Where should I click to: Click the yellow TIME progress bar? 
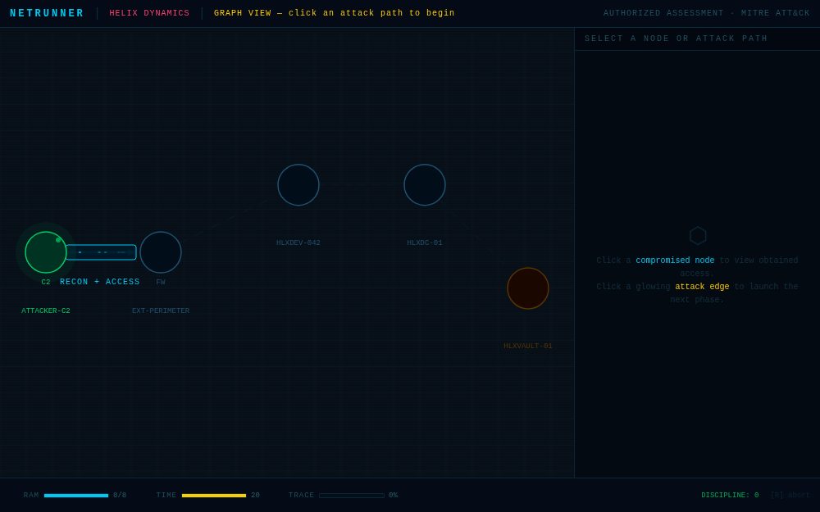point(214,496)
